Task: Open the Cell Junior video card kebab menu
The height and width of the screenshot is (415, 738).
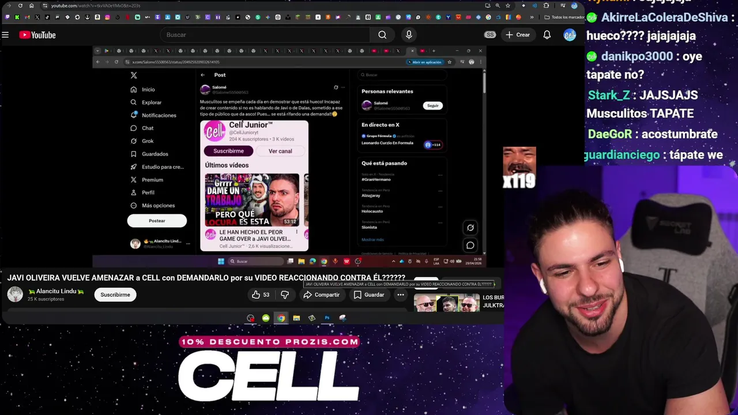Action: tap(297, 232)
